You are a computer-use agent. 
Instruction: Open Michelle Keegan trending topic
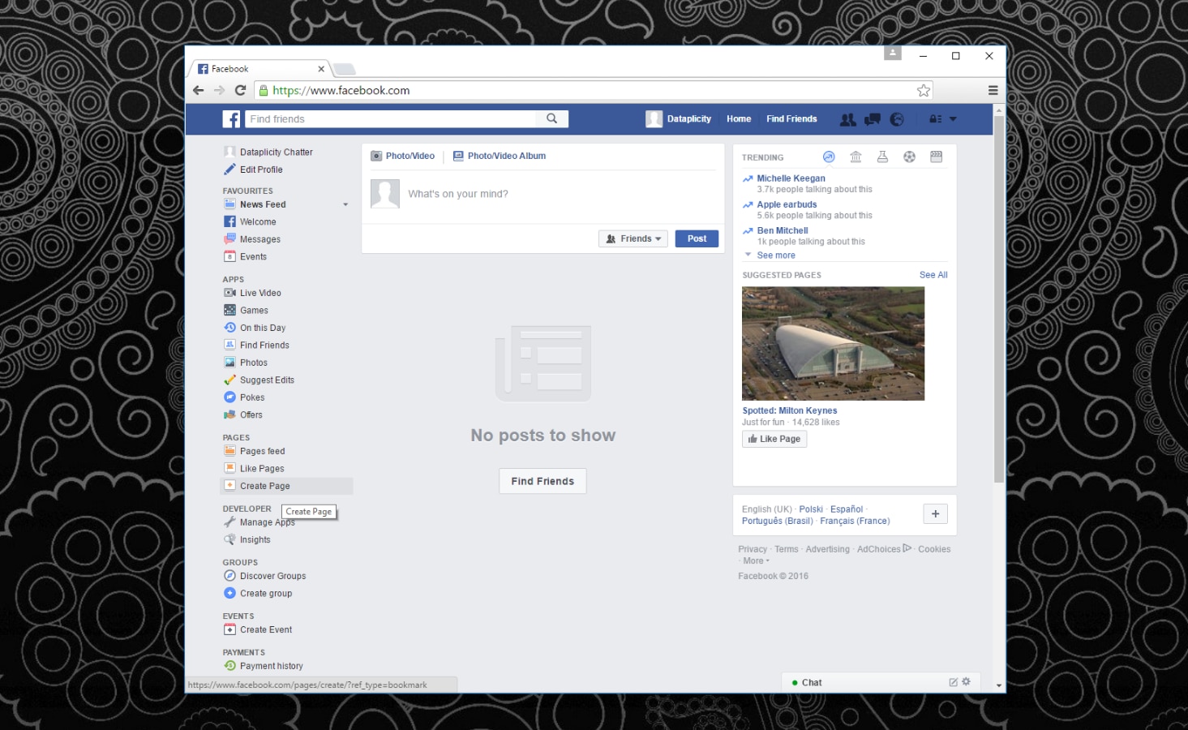pos(791,178)
